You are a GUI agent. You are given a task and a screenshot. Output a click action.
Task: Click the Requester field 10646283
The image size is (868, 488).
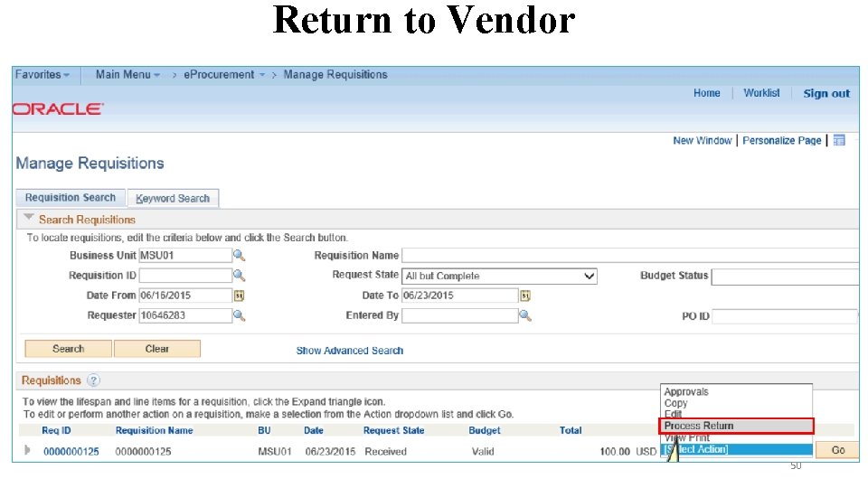click(184, 315)
